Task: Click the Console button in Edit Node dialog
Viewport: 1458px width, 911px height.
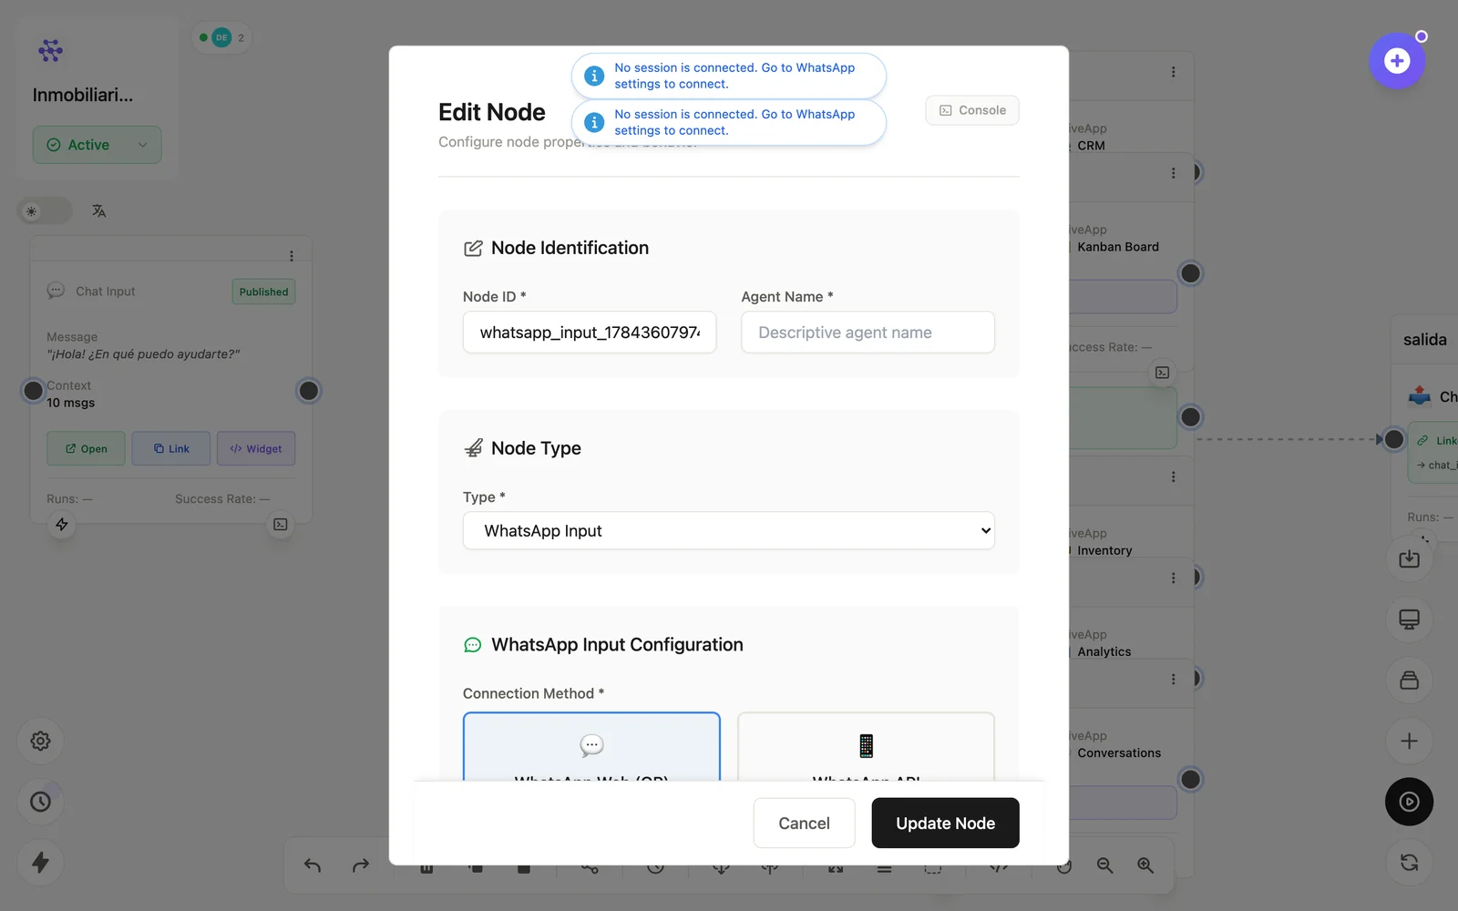Action: [972, 110]
